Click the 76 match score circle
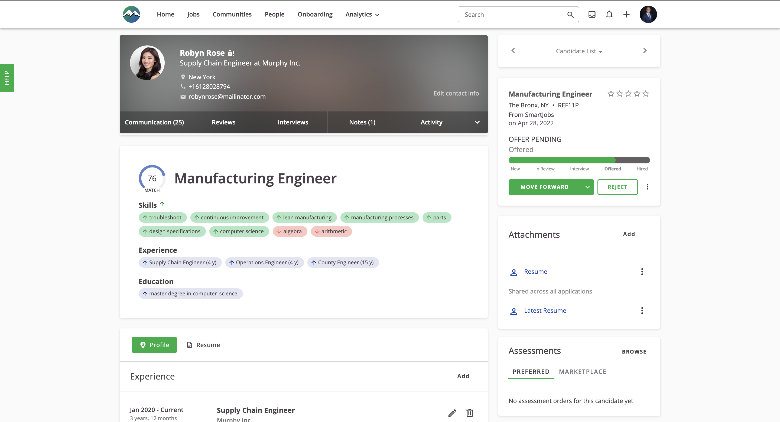Viewport: 780px width, 422px height. (152, 179)
